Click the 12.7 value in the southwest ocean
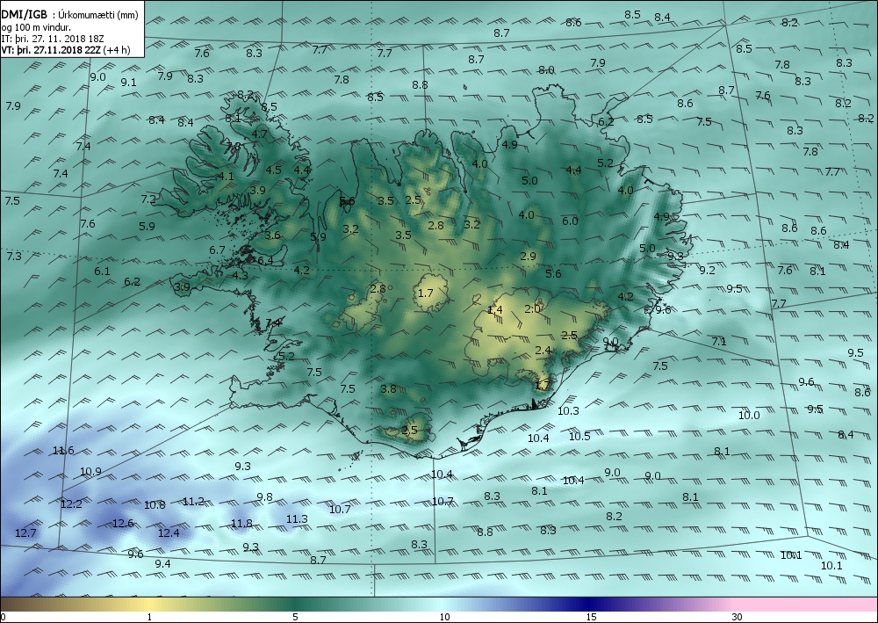 tap(25, 532)
